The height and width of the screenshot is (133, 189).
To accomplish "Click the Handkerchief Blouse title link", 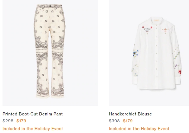I will coord(130,114).
